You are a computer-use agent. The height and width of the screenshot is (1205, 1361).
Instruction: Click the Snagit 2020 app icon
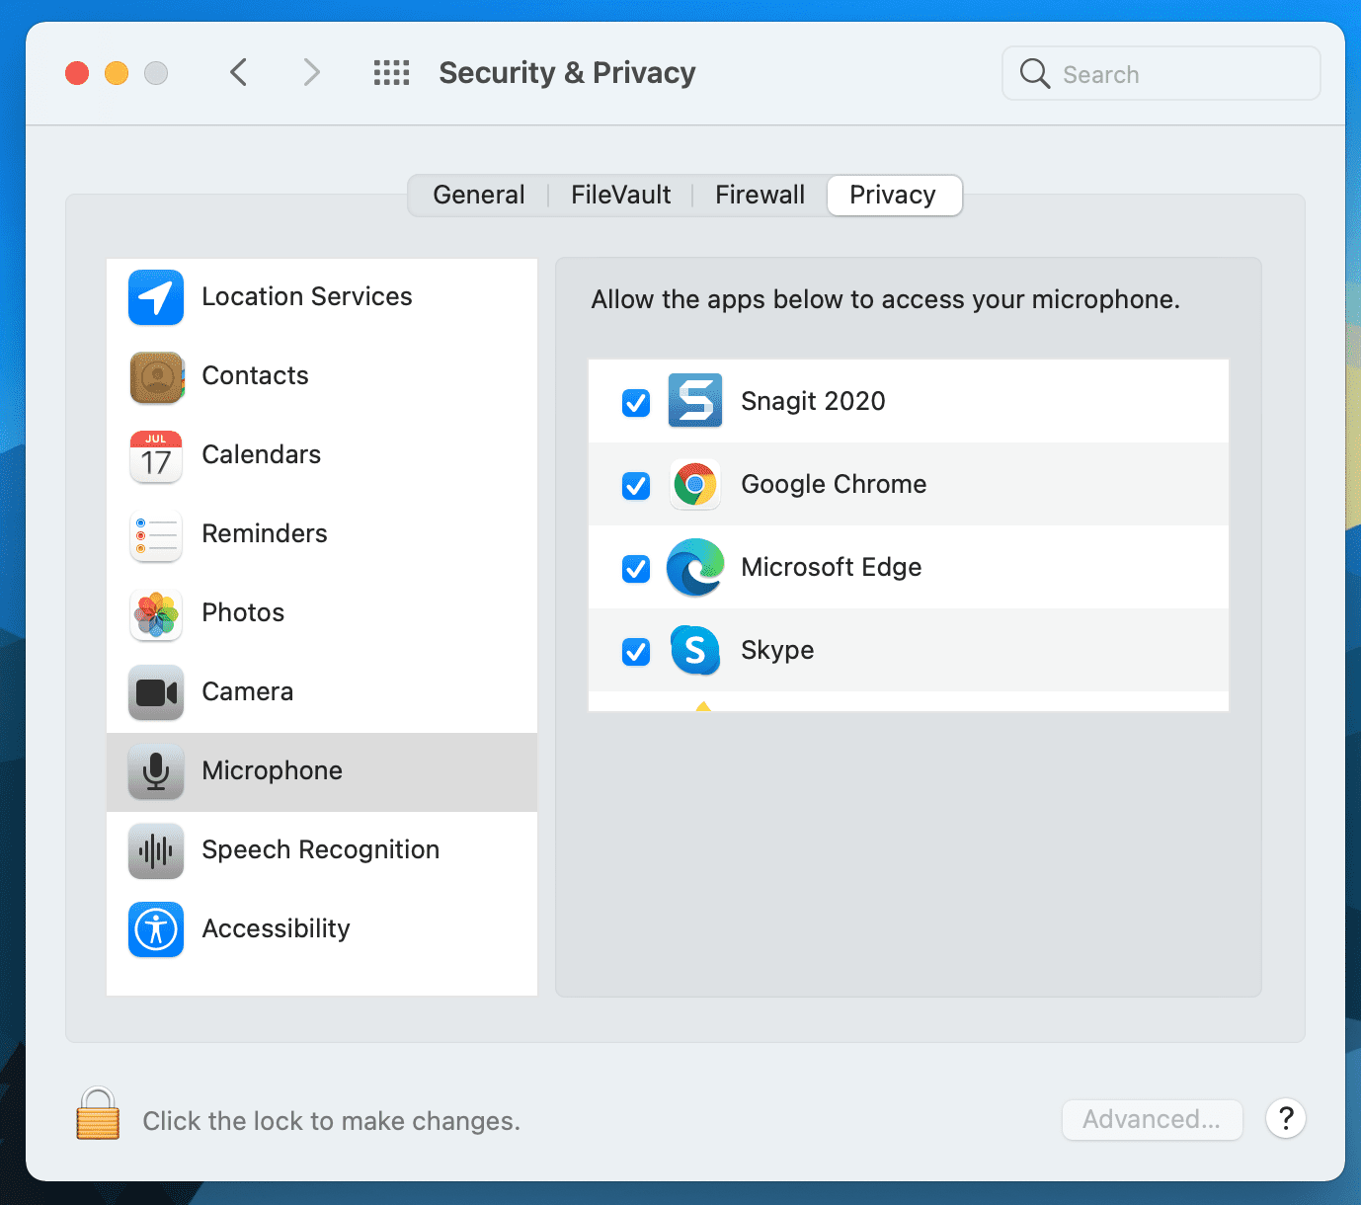click(x=695, y=400)
